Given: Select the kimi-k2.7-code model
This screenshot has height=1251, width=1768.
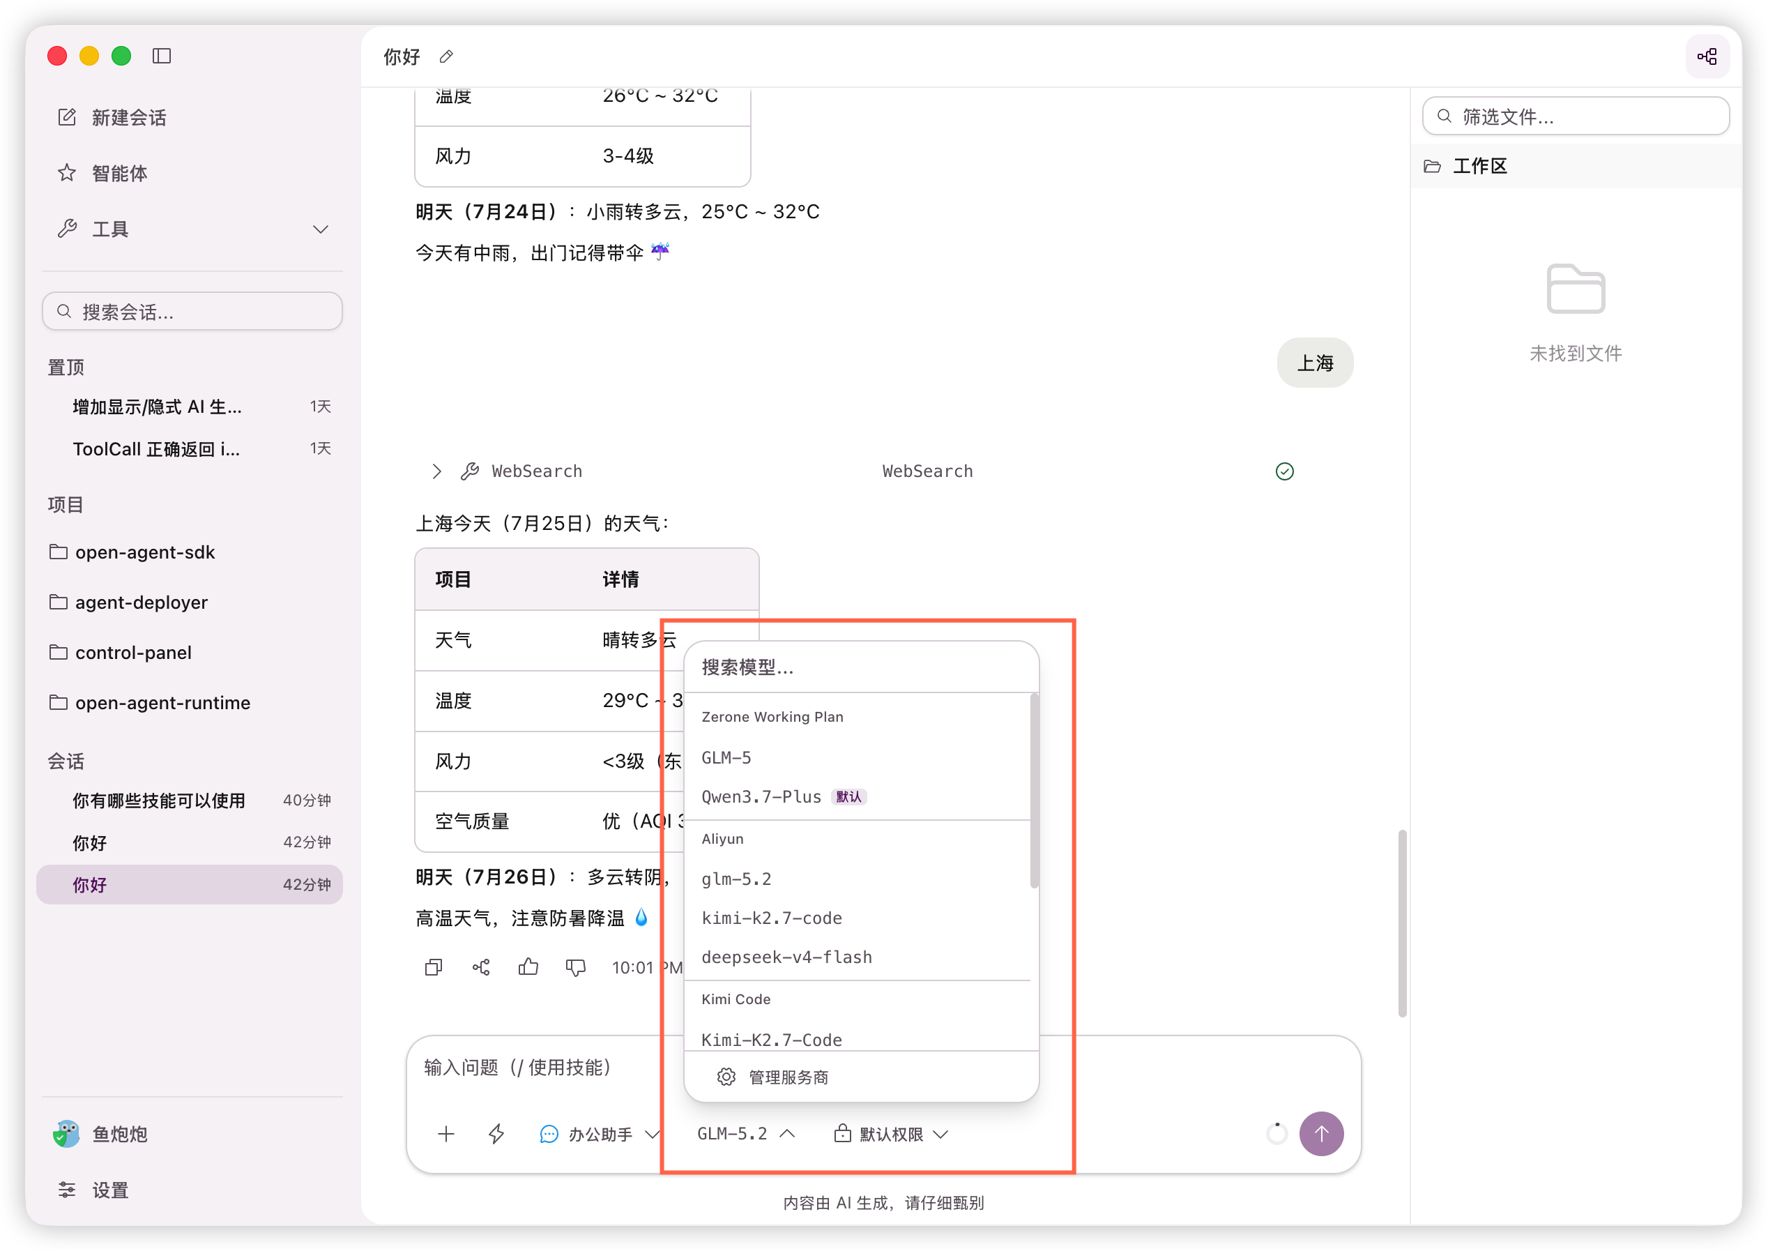Looking at the screenshot, I should [857, 918].
